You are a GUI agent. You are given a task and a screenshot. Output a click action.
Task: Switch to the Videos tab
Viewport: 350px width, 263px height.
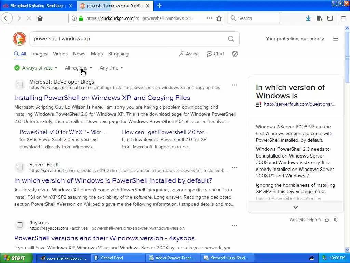click(x=60, y=54)
